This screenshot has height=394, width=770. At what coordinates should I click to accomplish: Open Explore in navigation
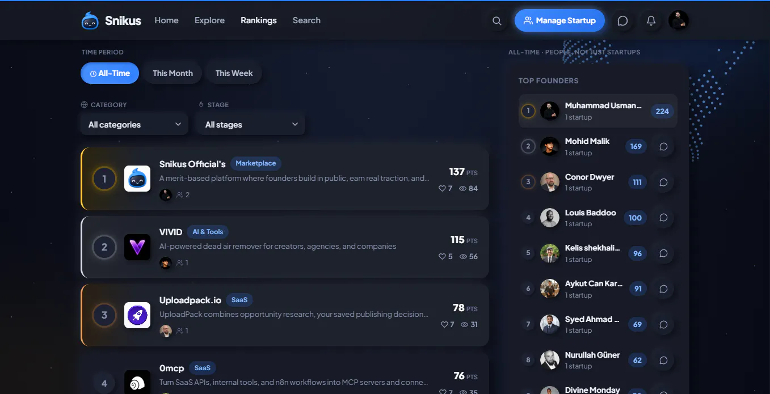(209, 20)
